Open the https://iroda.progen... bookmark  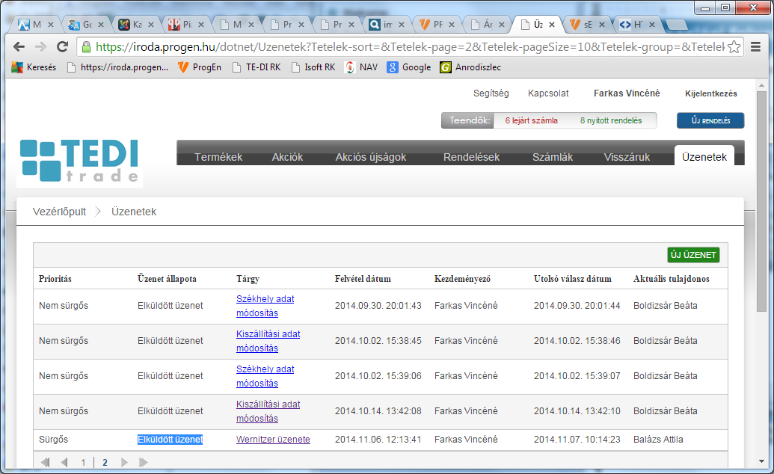click(117, 67)
